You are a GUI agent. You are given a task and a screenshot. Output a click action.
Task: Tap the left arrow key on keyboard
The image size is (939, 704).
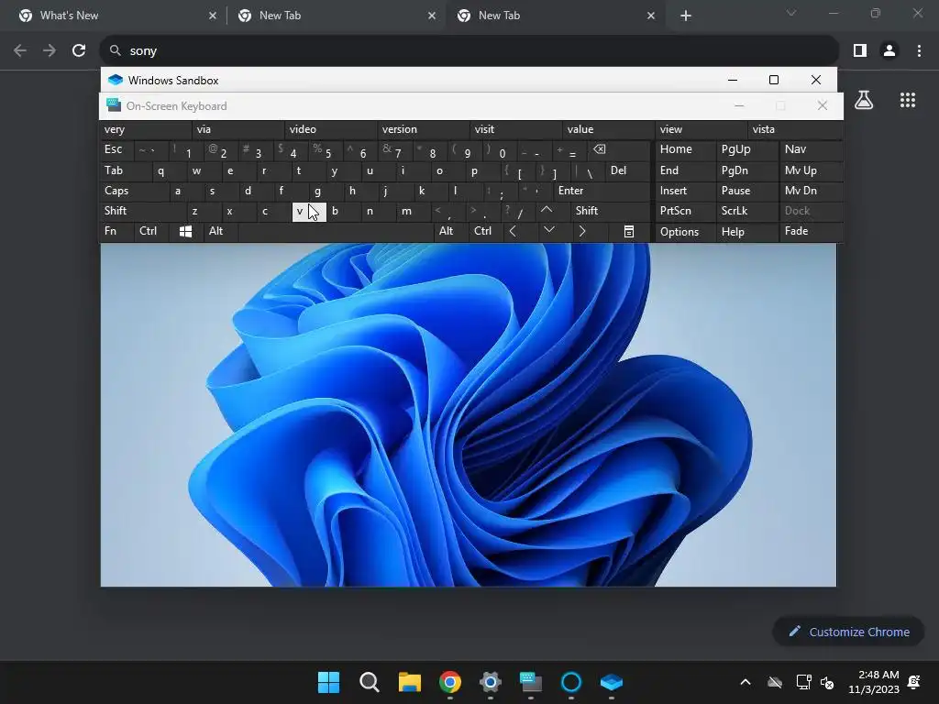(513, 231)
